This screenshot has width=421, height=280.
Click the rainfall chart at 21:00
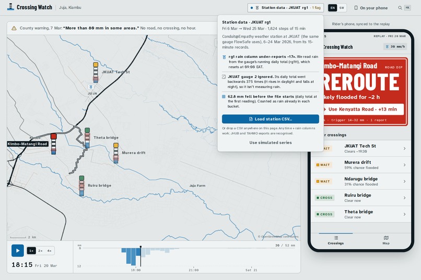tap(194, 270)
